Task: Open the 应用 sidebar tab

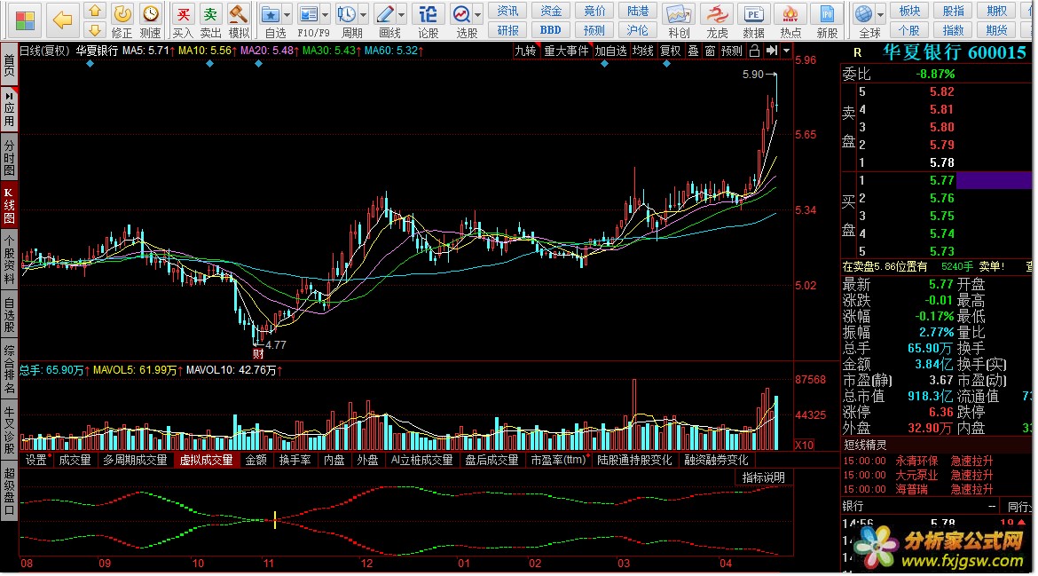Action: (9, 110)
